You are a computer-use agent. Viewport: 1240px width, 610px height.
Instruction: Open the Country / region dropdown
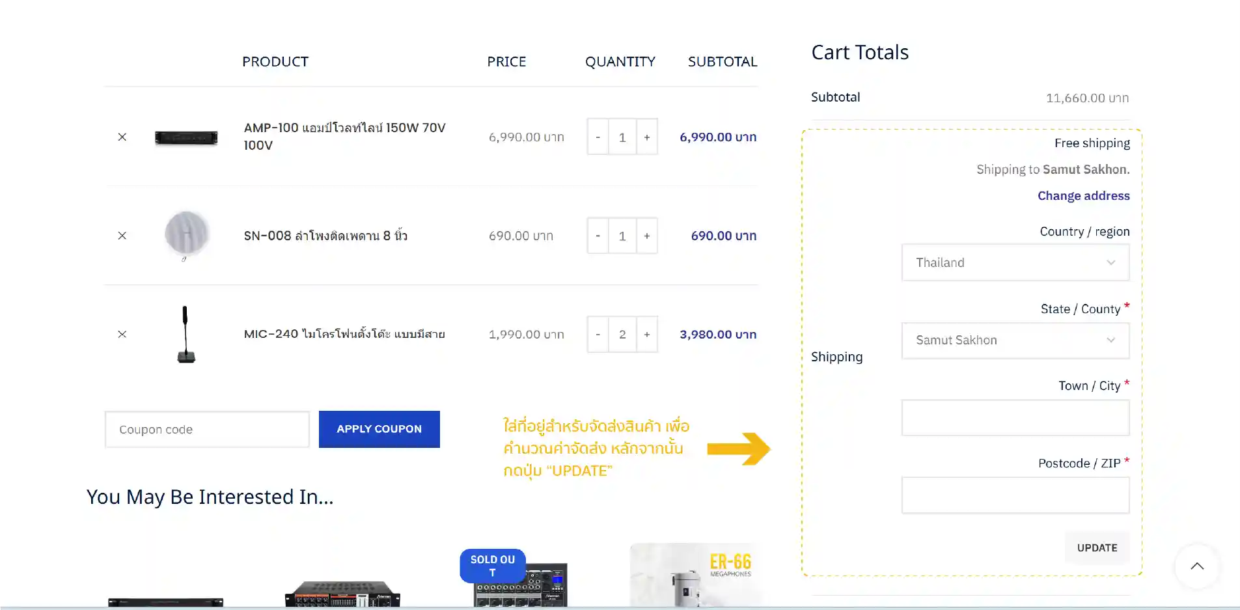point(1015,262)
